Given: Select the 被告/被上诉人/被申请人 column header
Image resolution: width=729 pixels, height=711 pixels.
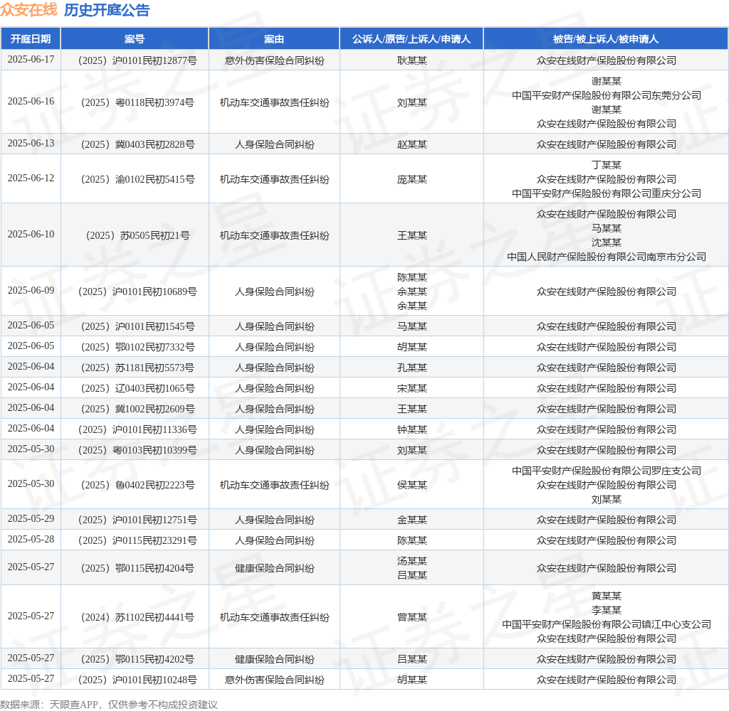Looking at the screenshot, I should pos(606,39).
